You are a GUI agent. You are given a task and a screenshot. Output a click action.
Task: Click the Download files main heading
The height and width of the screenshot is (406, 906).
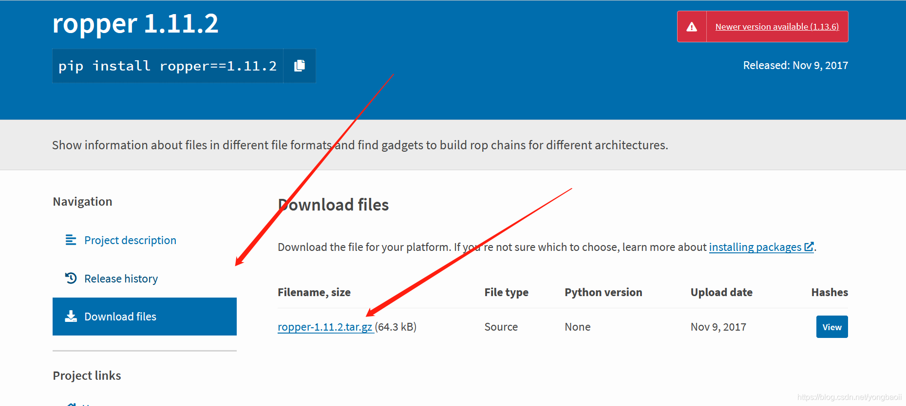point(333,205)
